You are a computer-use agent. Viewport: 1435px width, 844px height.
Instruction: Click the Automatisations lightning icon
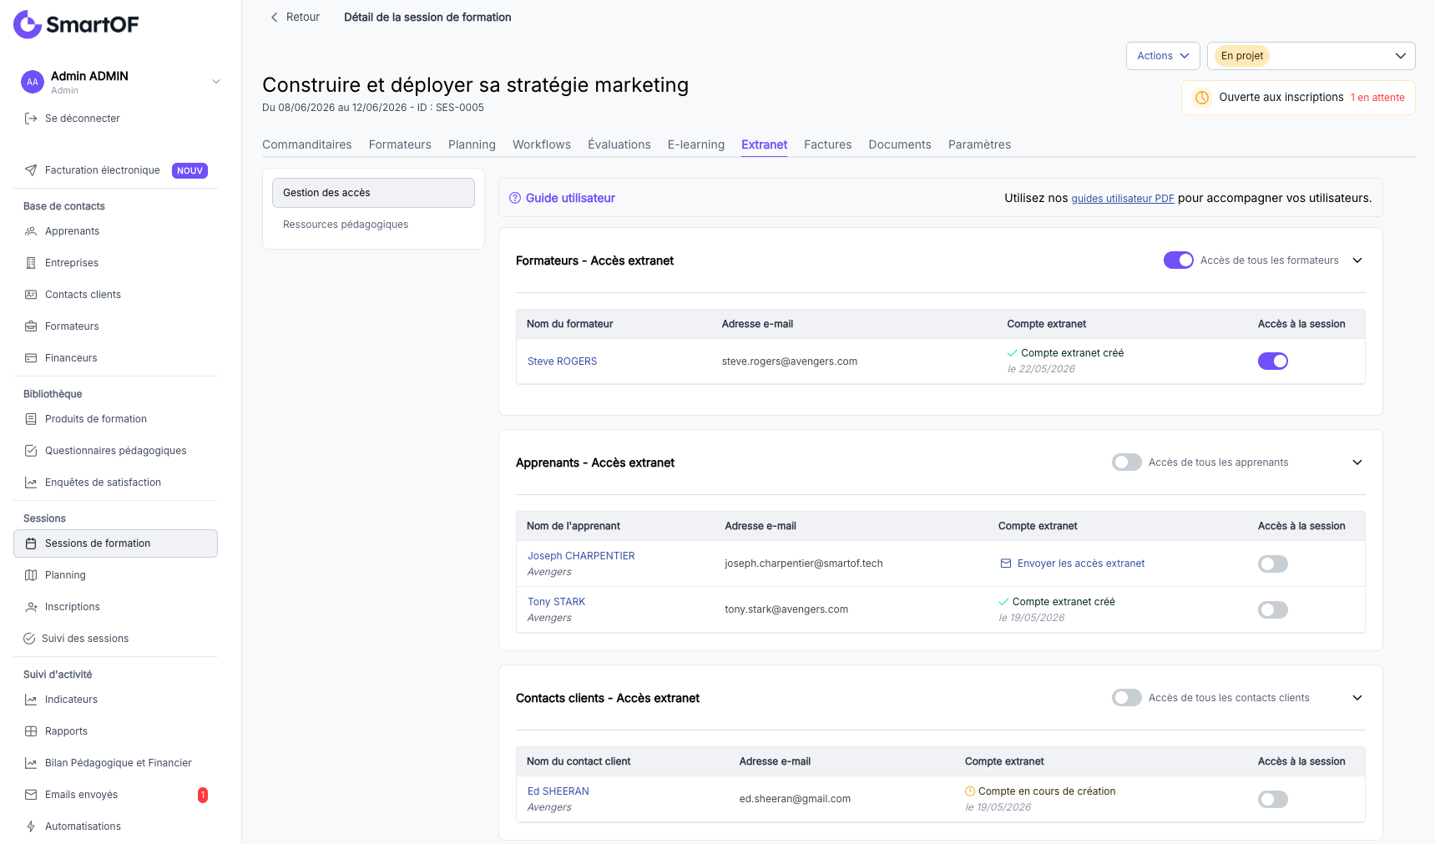point(31,826)
